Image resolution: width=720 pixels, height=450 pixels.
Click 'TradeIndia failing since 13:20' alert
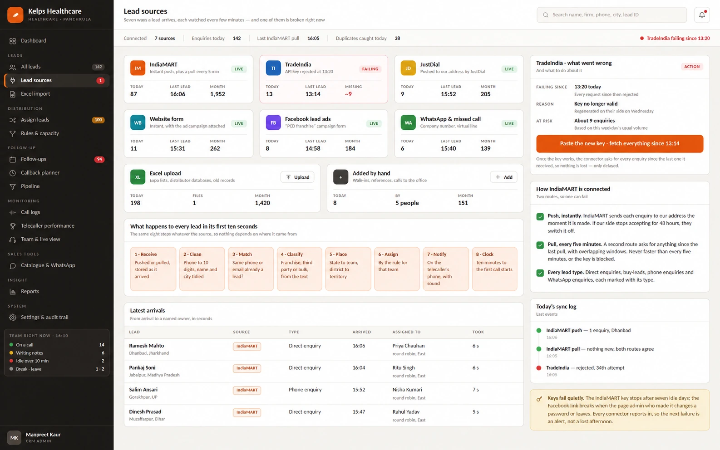[675, 39]
